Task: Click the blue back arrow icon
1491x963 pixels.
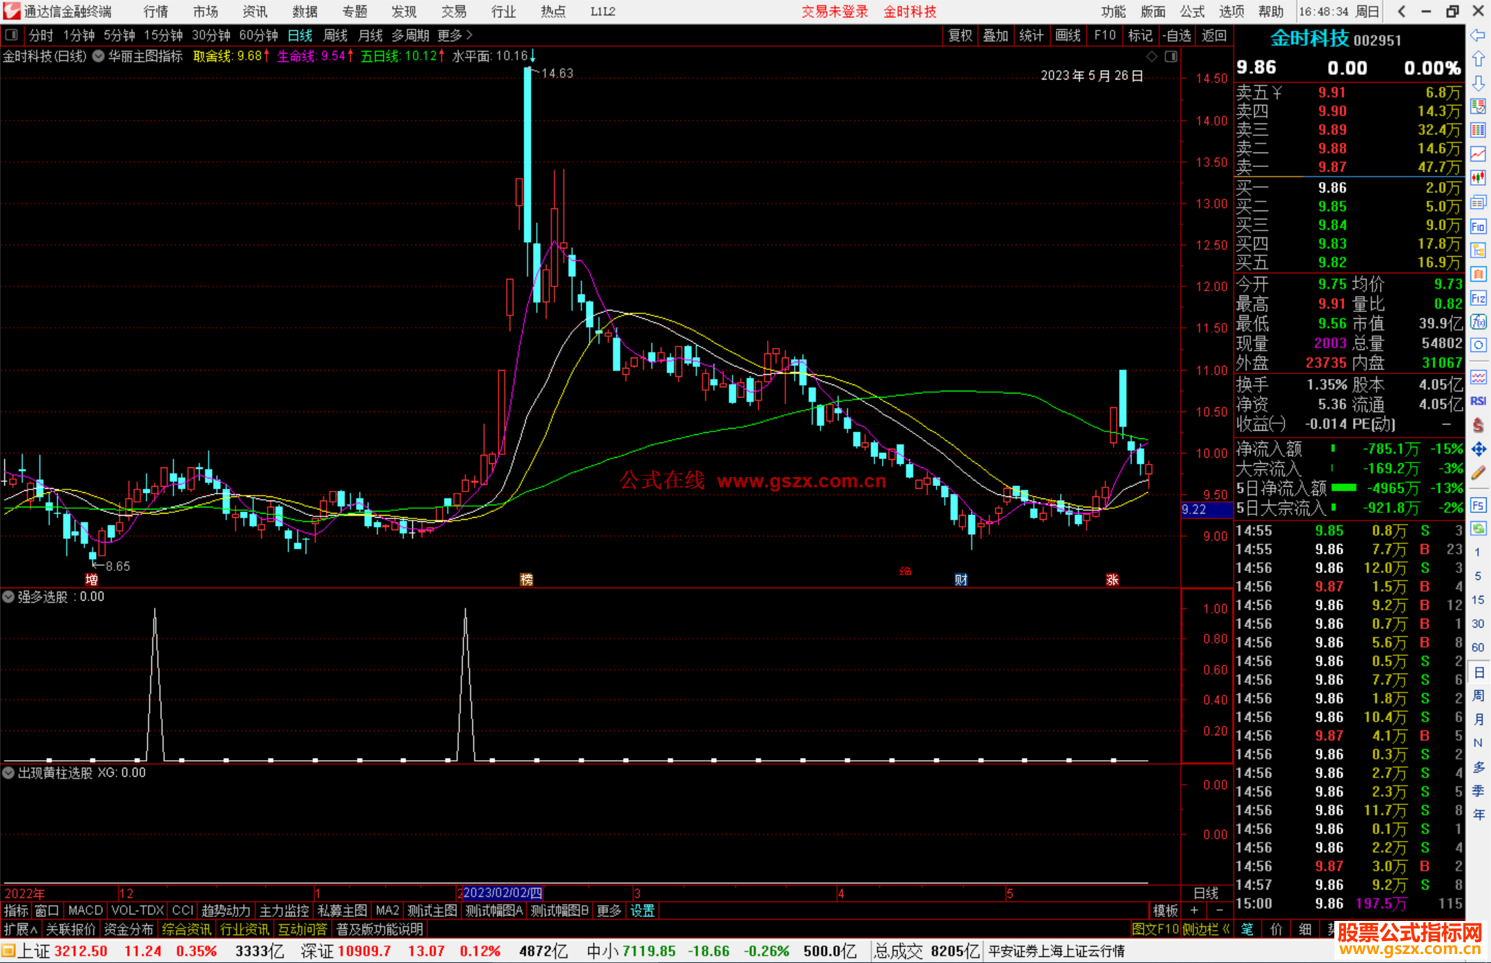Action: (x=1478, y=35)
